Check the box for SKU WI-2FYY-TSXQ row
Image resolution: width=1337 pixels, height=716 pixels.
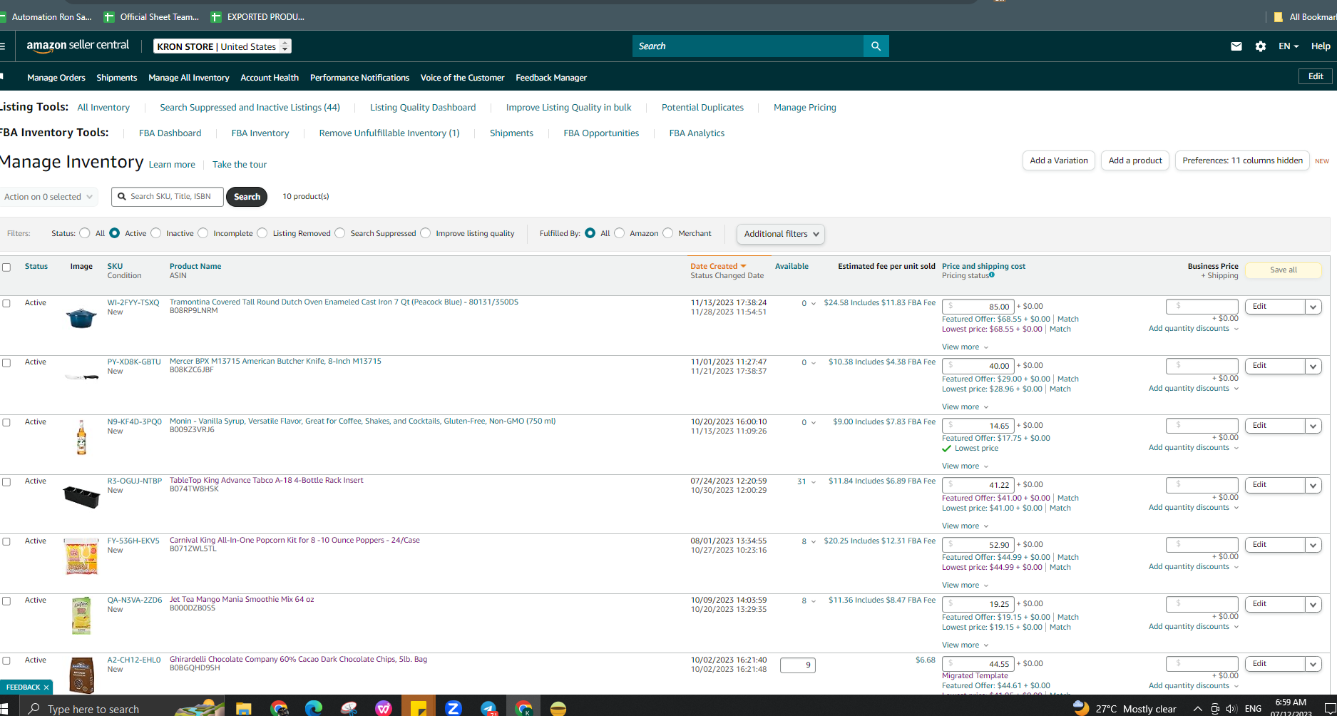6,303
